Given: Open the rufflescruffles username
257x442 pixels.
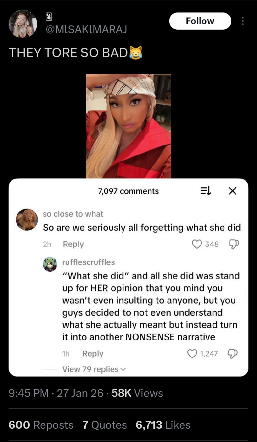Looking at the screenshot, I should (x=89, y=262).
